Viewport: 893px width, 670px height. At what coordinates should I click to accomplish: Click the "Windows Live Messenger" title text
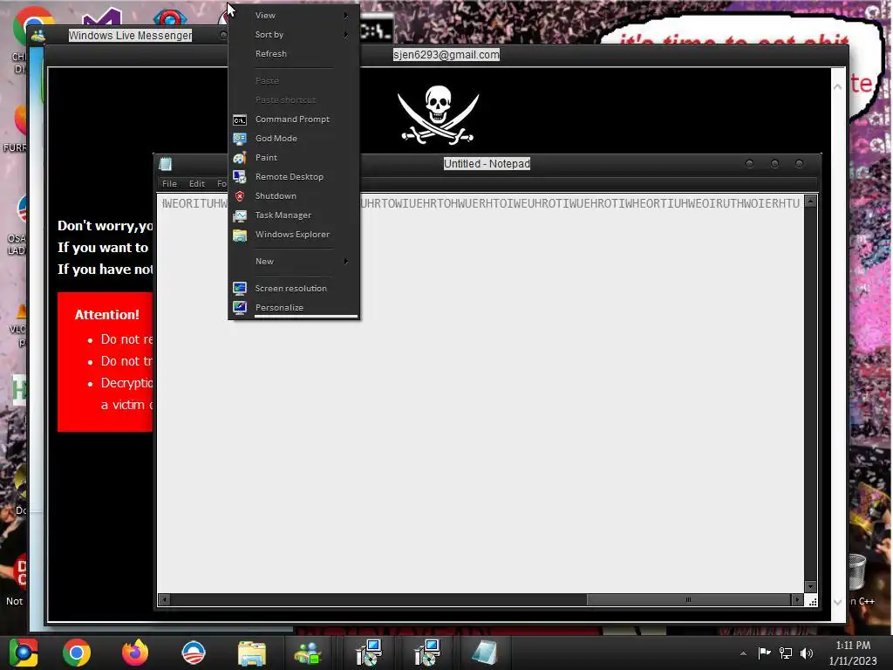(x=131, y=35)
